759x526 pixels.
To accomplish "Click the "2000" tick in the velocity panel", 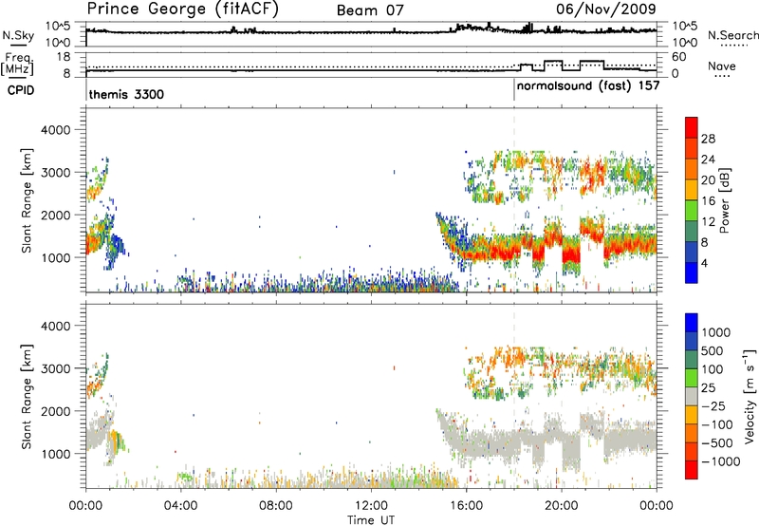I will point(55,411).
